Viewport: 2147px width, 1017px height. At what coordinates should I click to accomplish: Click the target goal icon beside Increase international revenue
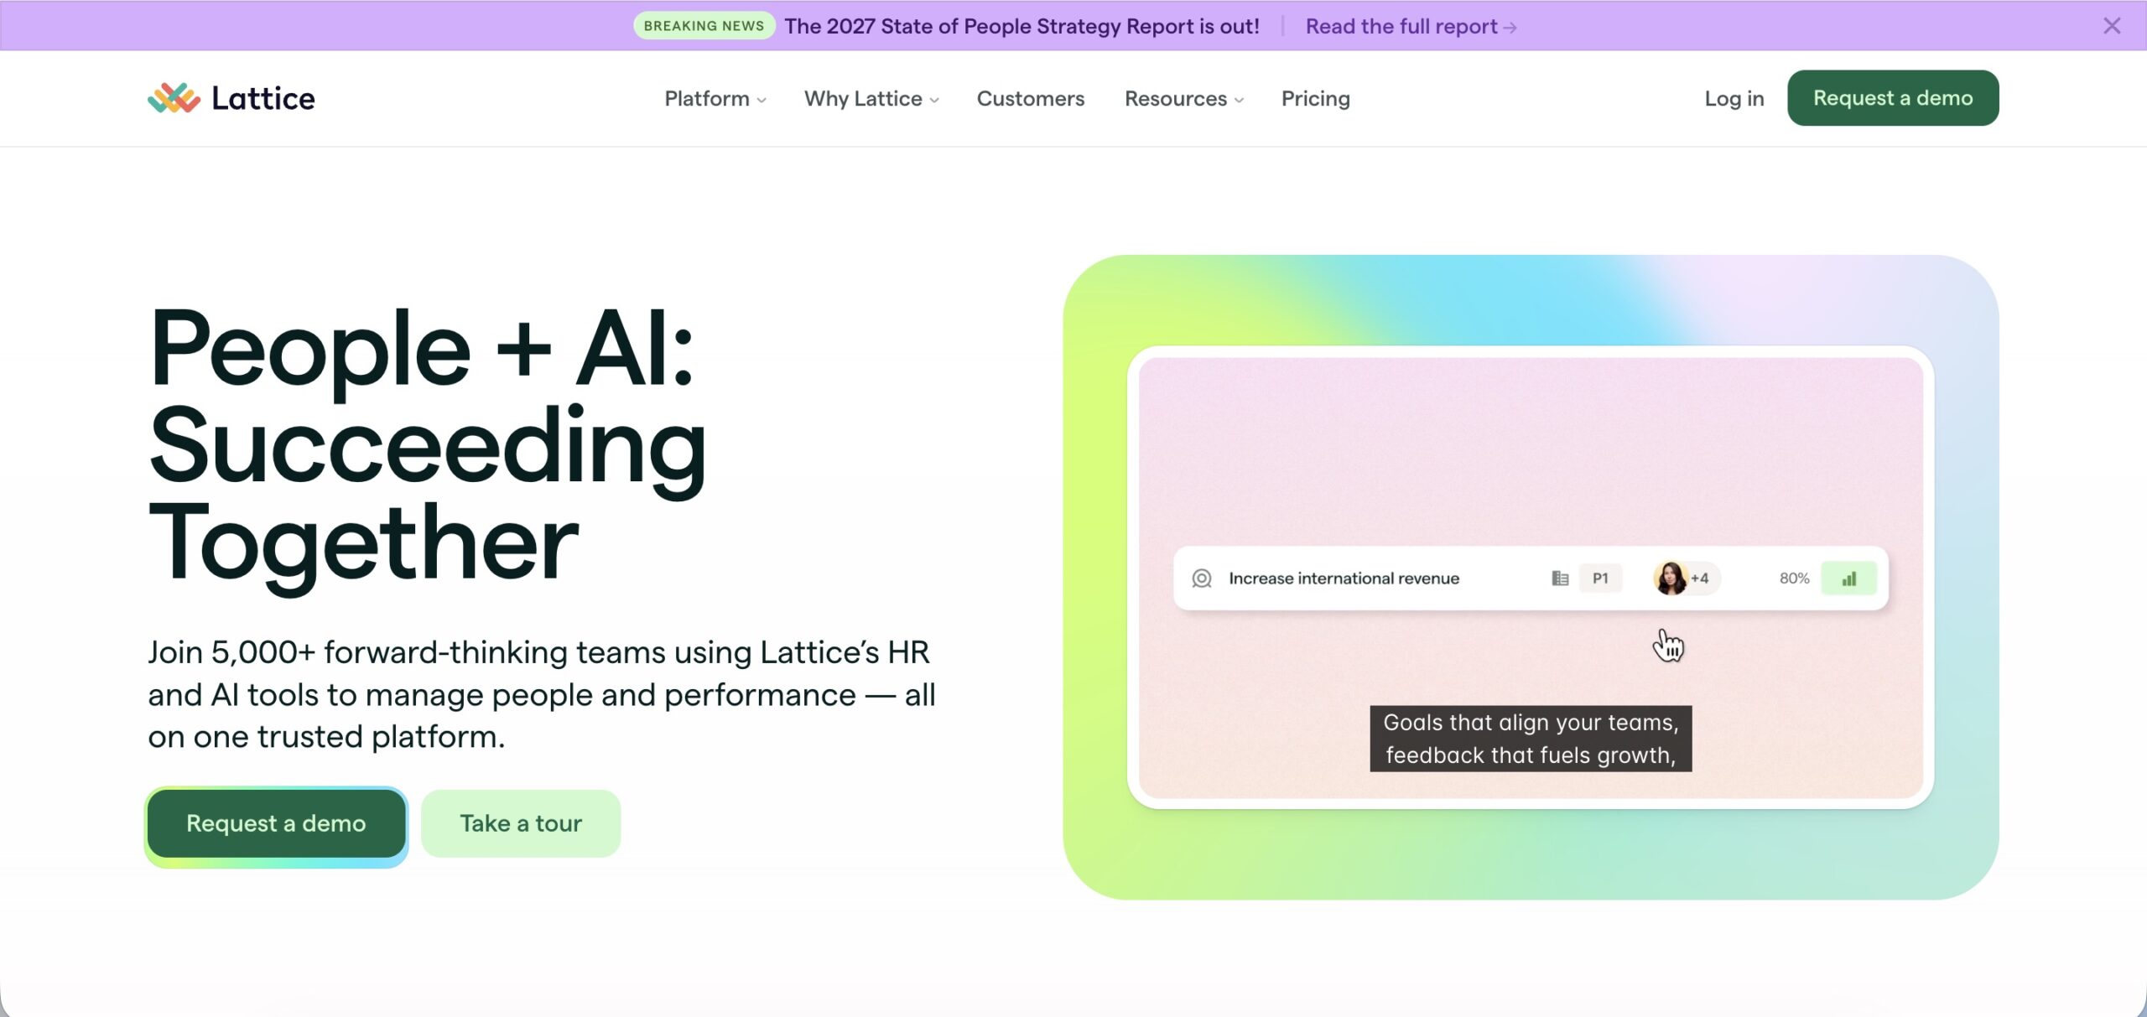pos(1202,579)
